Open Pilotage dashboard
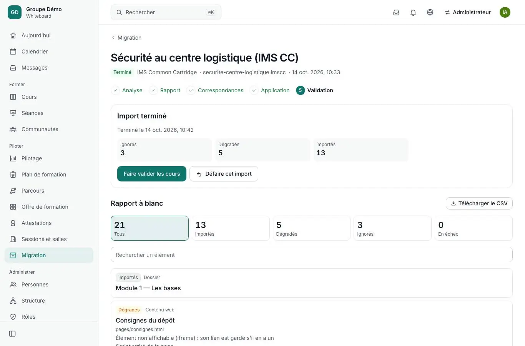This screenshot has width=525, height=346. click(49, 158)
